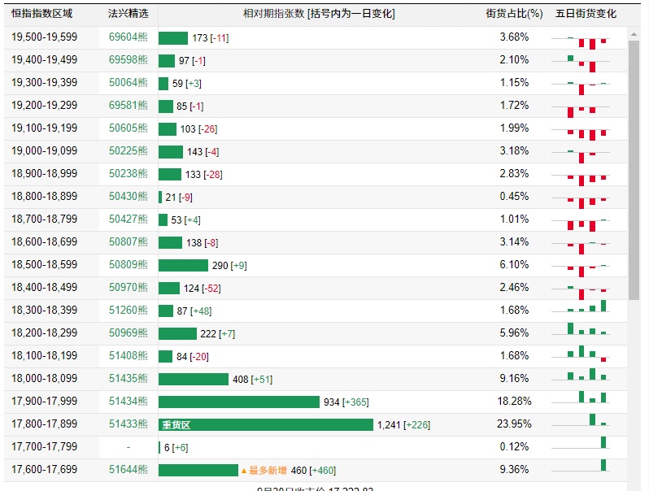Screen dimensions: 649x491
Task: Select index range 17,900-17,999
Action: pos(44,402)
